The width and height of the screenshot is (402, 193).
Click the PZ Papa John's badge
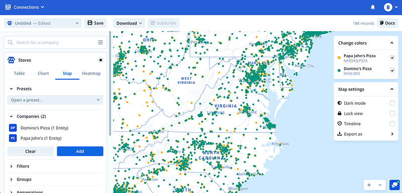coord(13,138)
